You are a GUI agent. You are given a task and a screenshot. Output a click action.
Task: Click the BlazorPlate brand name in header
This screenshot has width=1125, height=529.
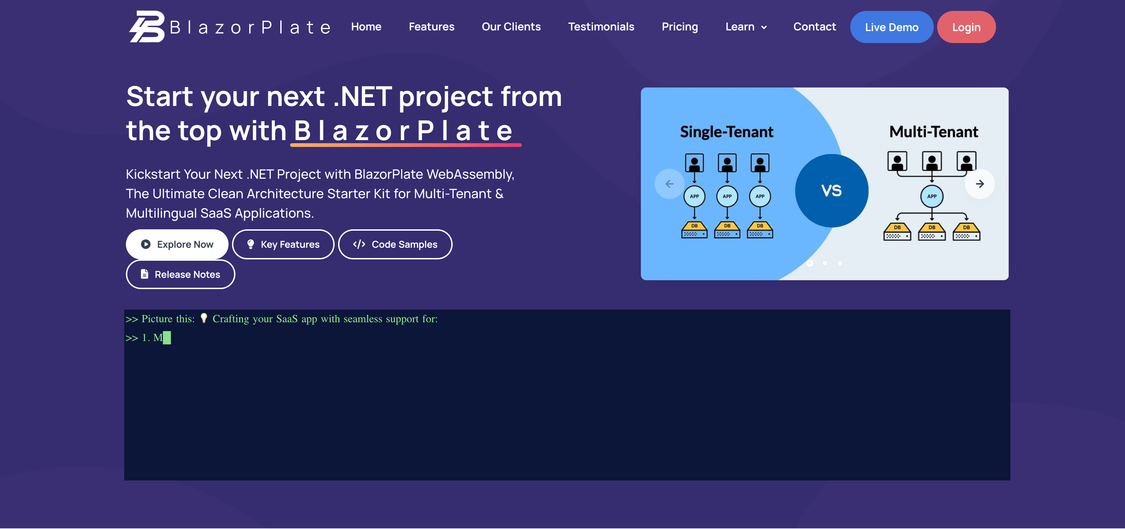[x=250, y=27]
